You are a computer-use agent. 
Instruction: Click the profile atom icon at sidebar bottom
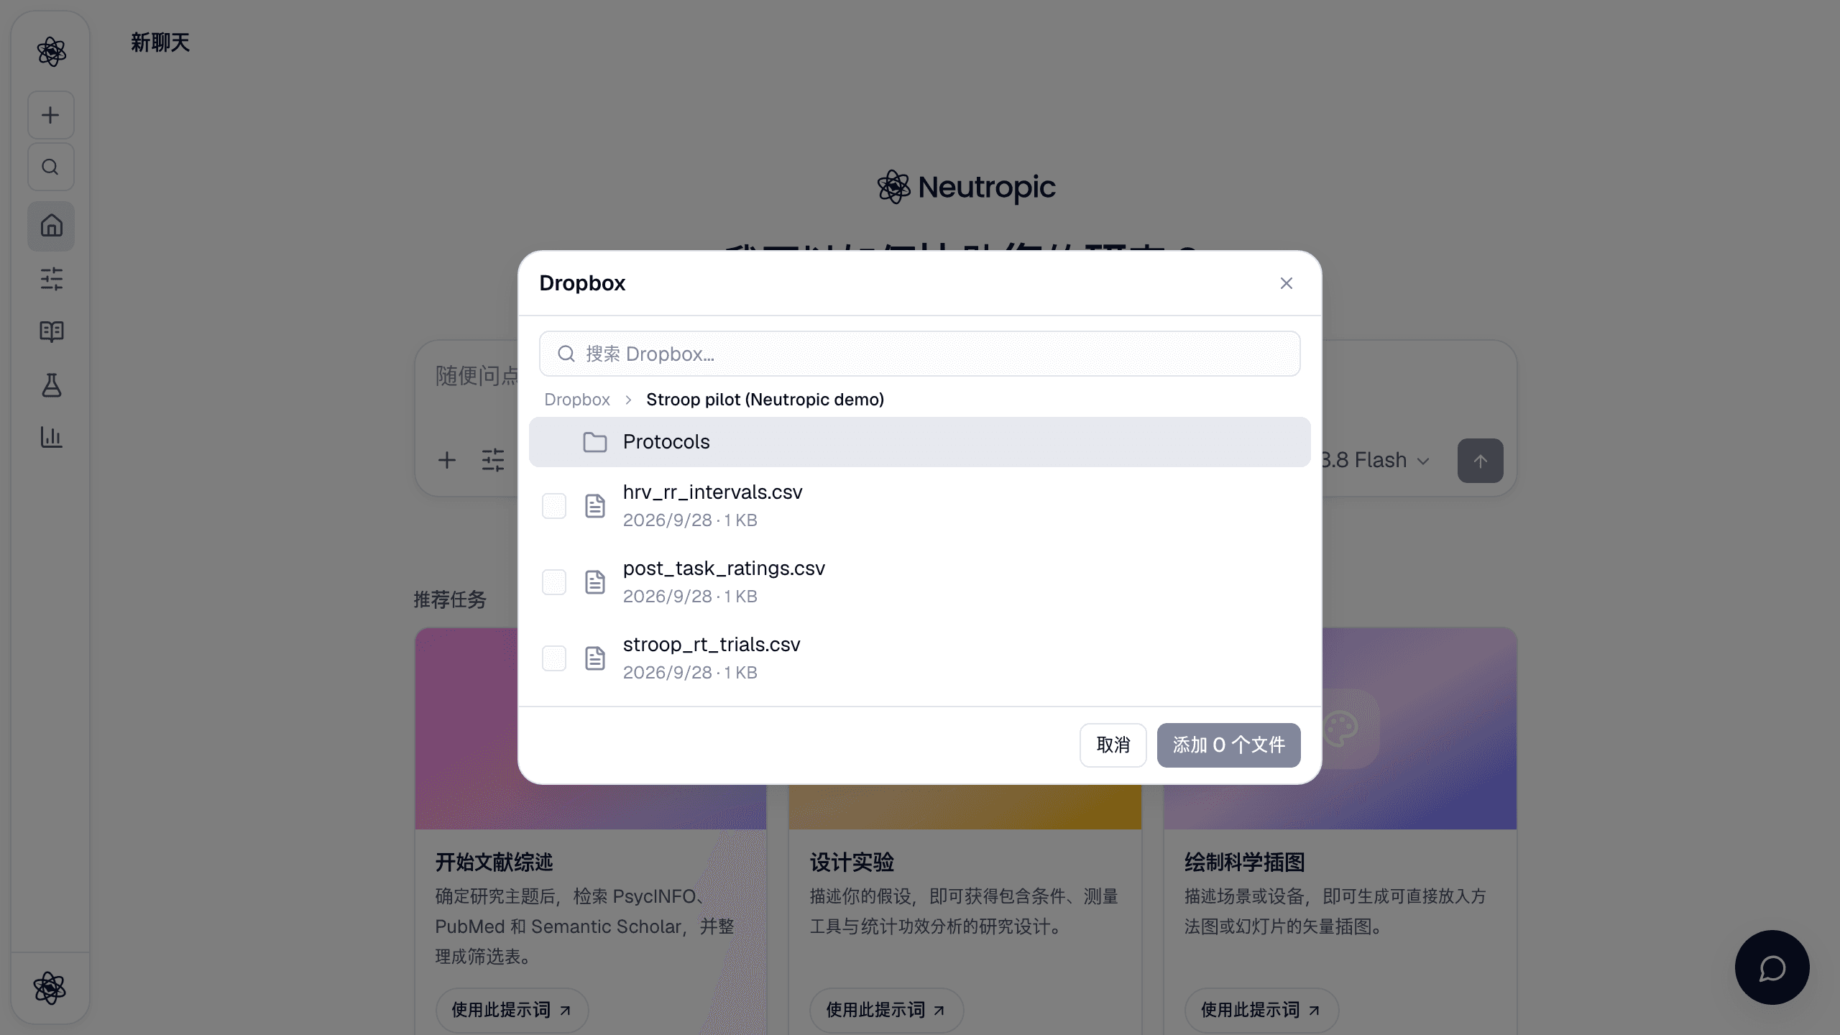coord(50,988)
